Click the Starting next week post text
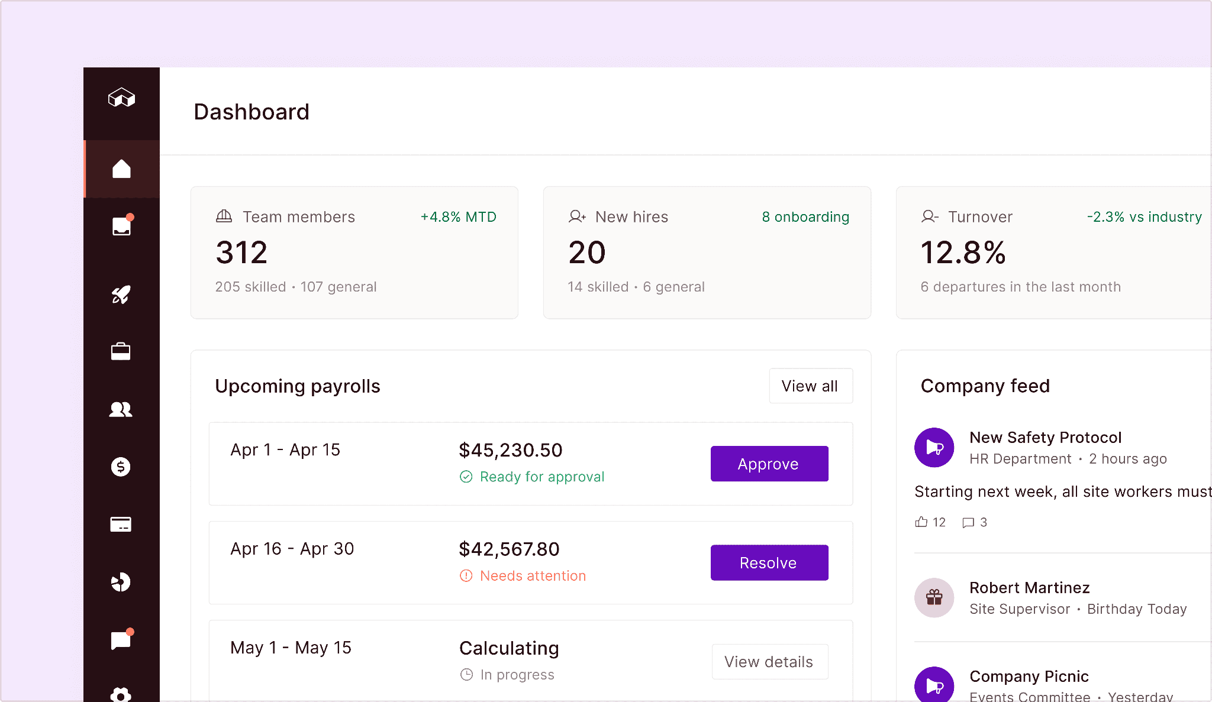 coord(1063,491)
